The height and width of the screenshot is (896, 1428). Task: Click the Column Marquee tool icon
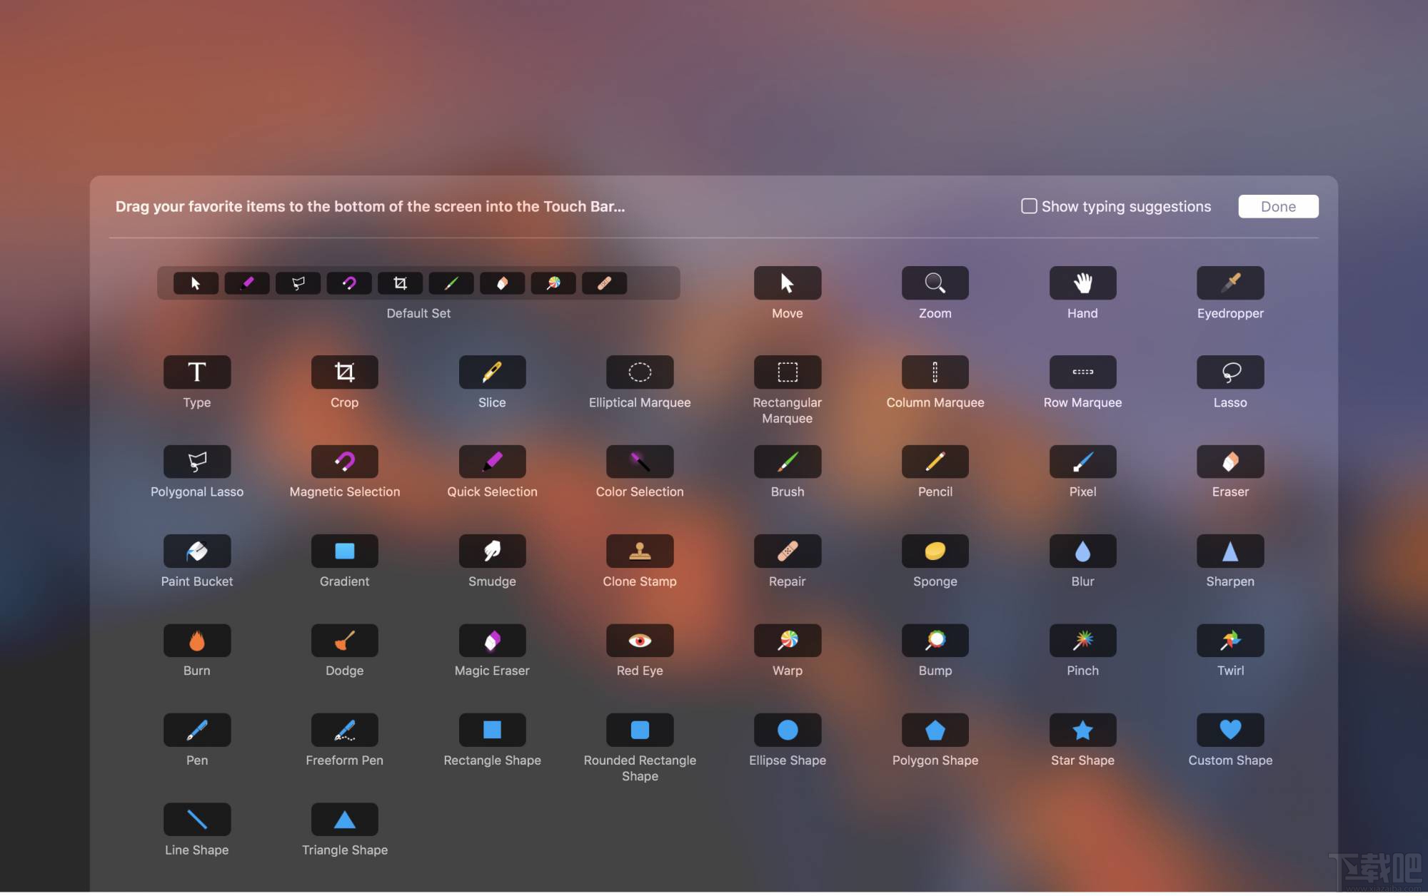[x=935, y=372]
